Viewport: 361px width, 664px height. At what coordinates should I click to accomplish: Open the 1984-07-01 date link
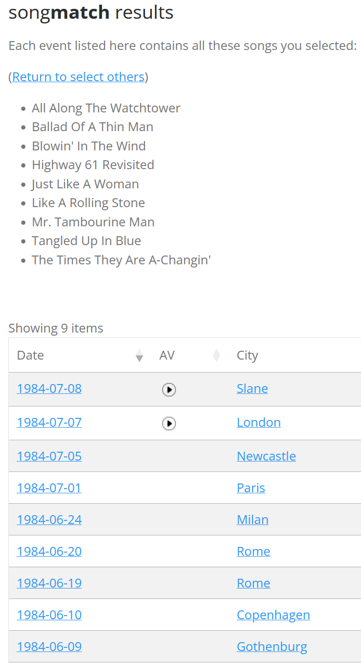tap(49, 488)
